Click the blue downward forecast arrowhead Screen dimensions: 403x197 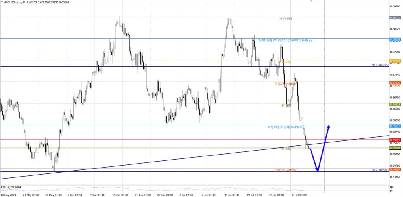click(x=317, y=169)
